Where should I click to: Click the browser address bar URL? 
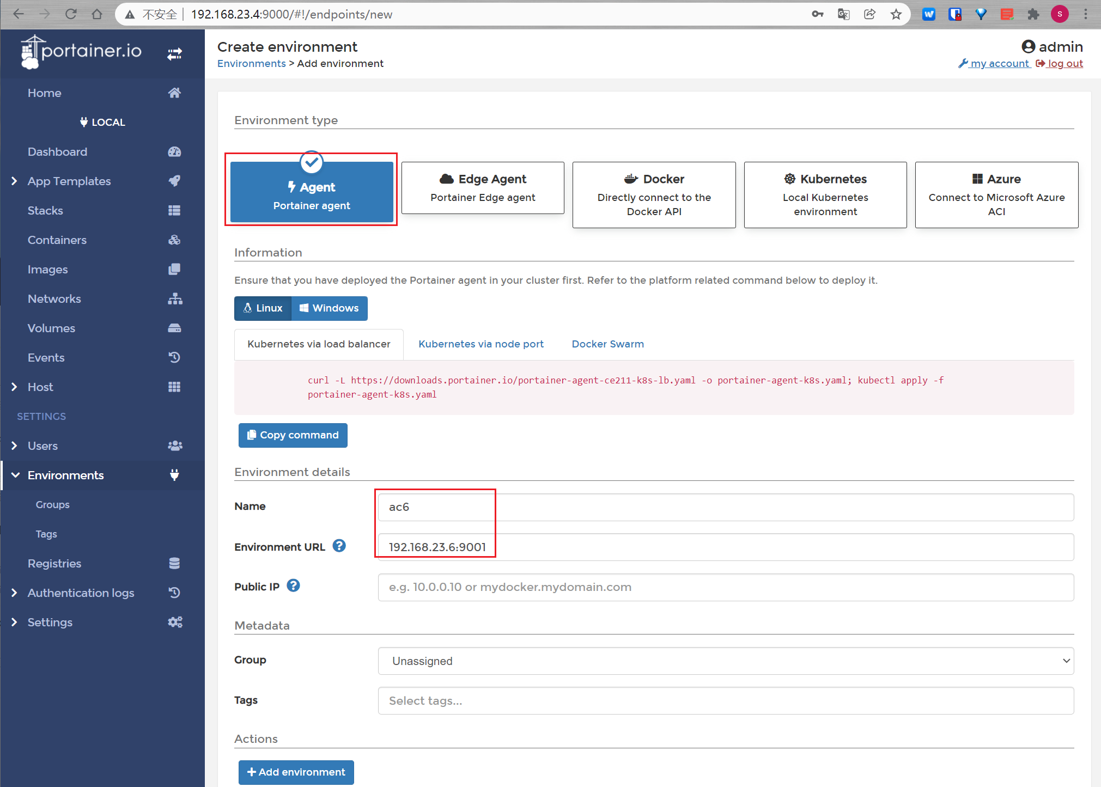click(291, 15)
